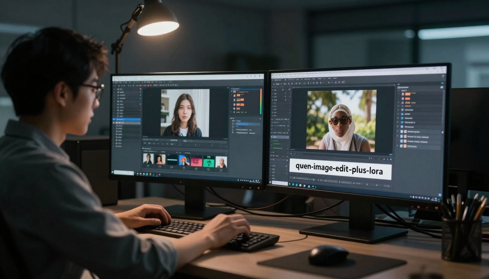Click the blue progress bar in left monitor's right panel

coord(248,124)
